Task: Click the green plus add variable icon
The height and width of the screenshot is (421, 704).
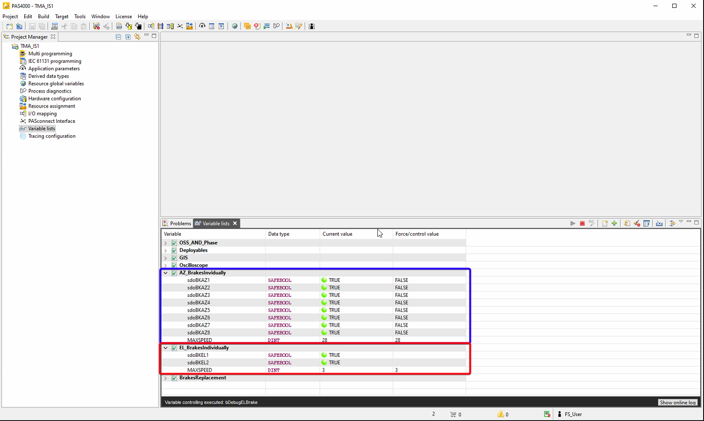Action: point(614,223)
